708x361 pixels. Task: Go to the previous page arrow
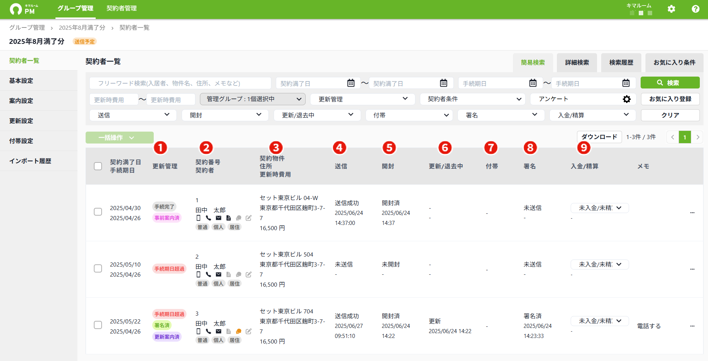pyautogui.click(x=673, y=137)
